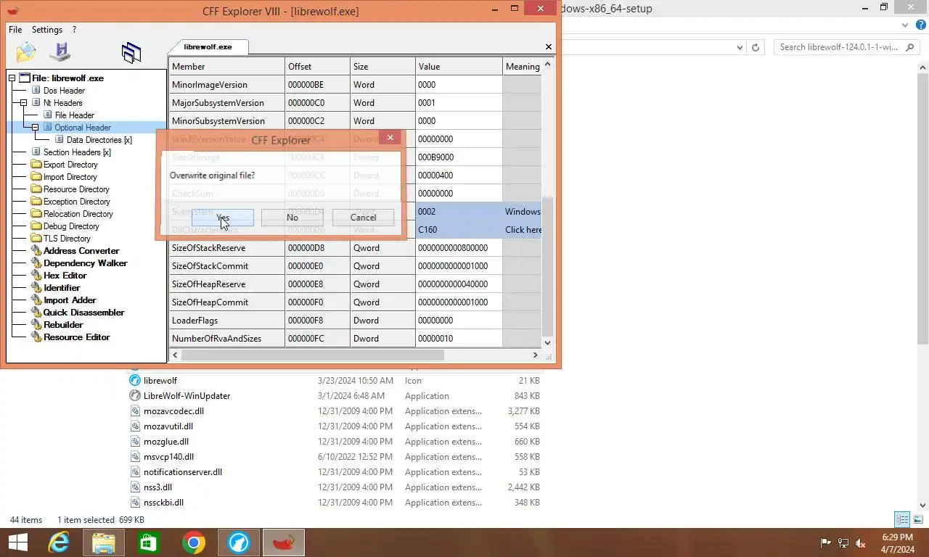Close the librewolf.exe tab with X
Viewport: 929px width, 557px height.
(549, 46)
